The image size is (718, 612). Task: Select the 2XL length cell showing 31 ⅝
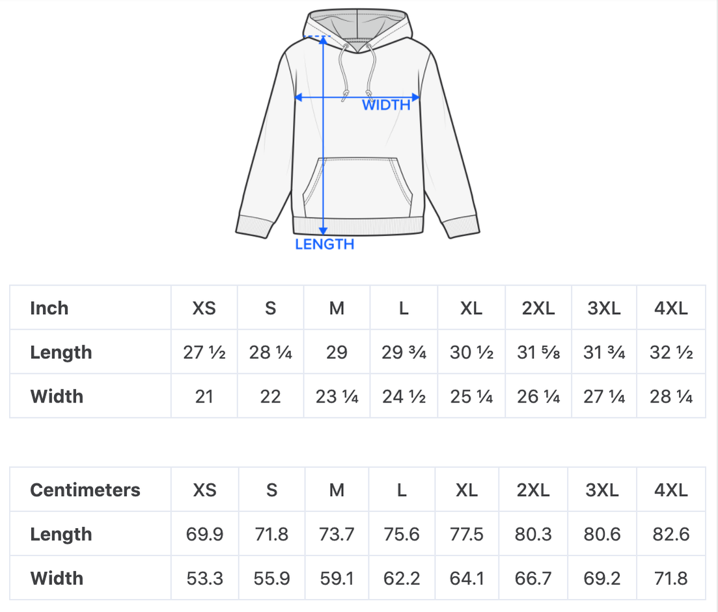tap(538, 353)
